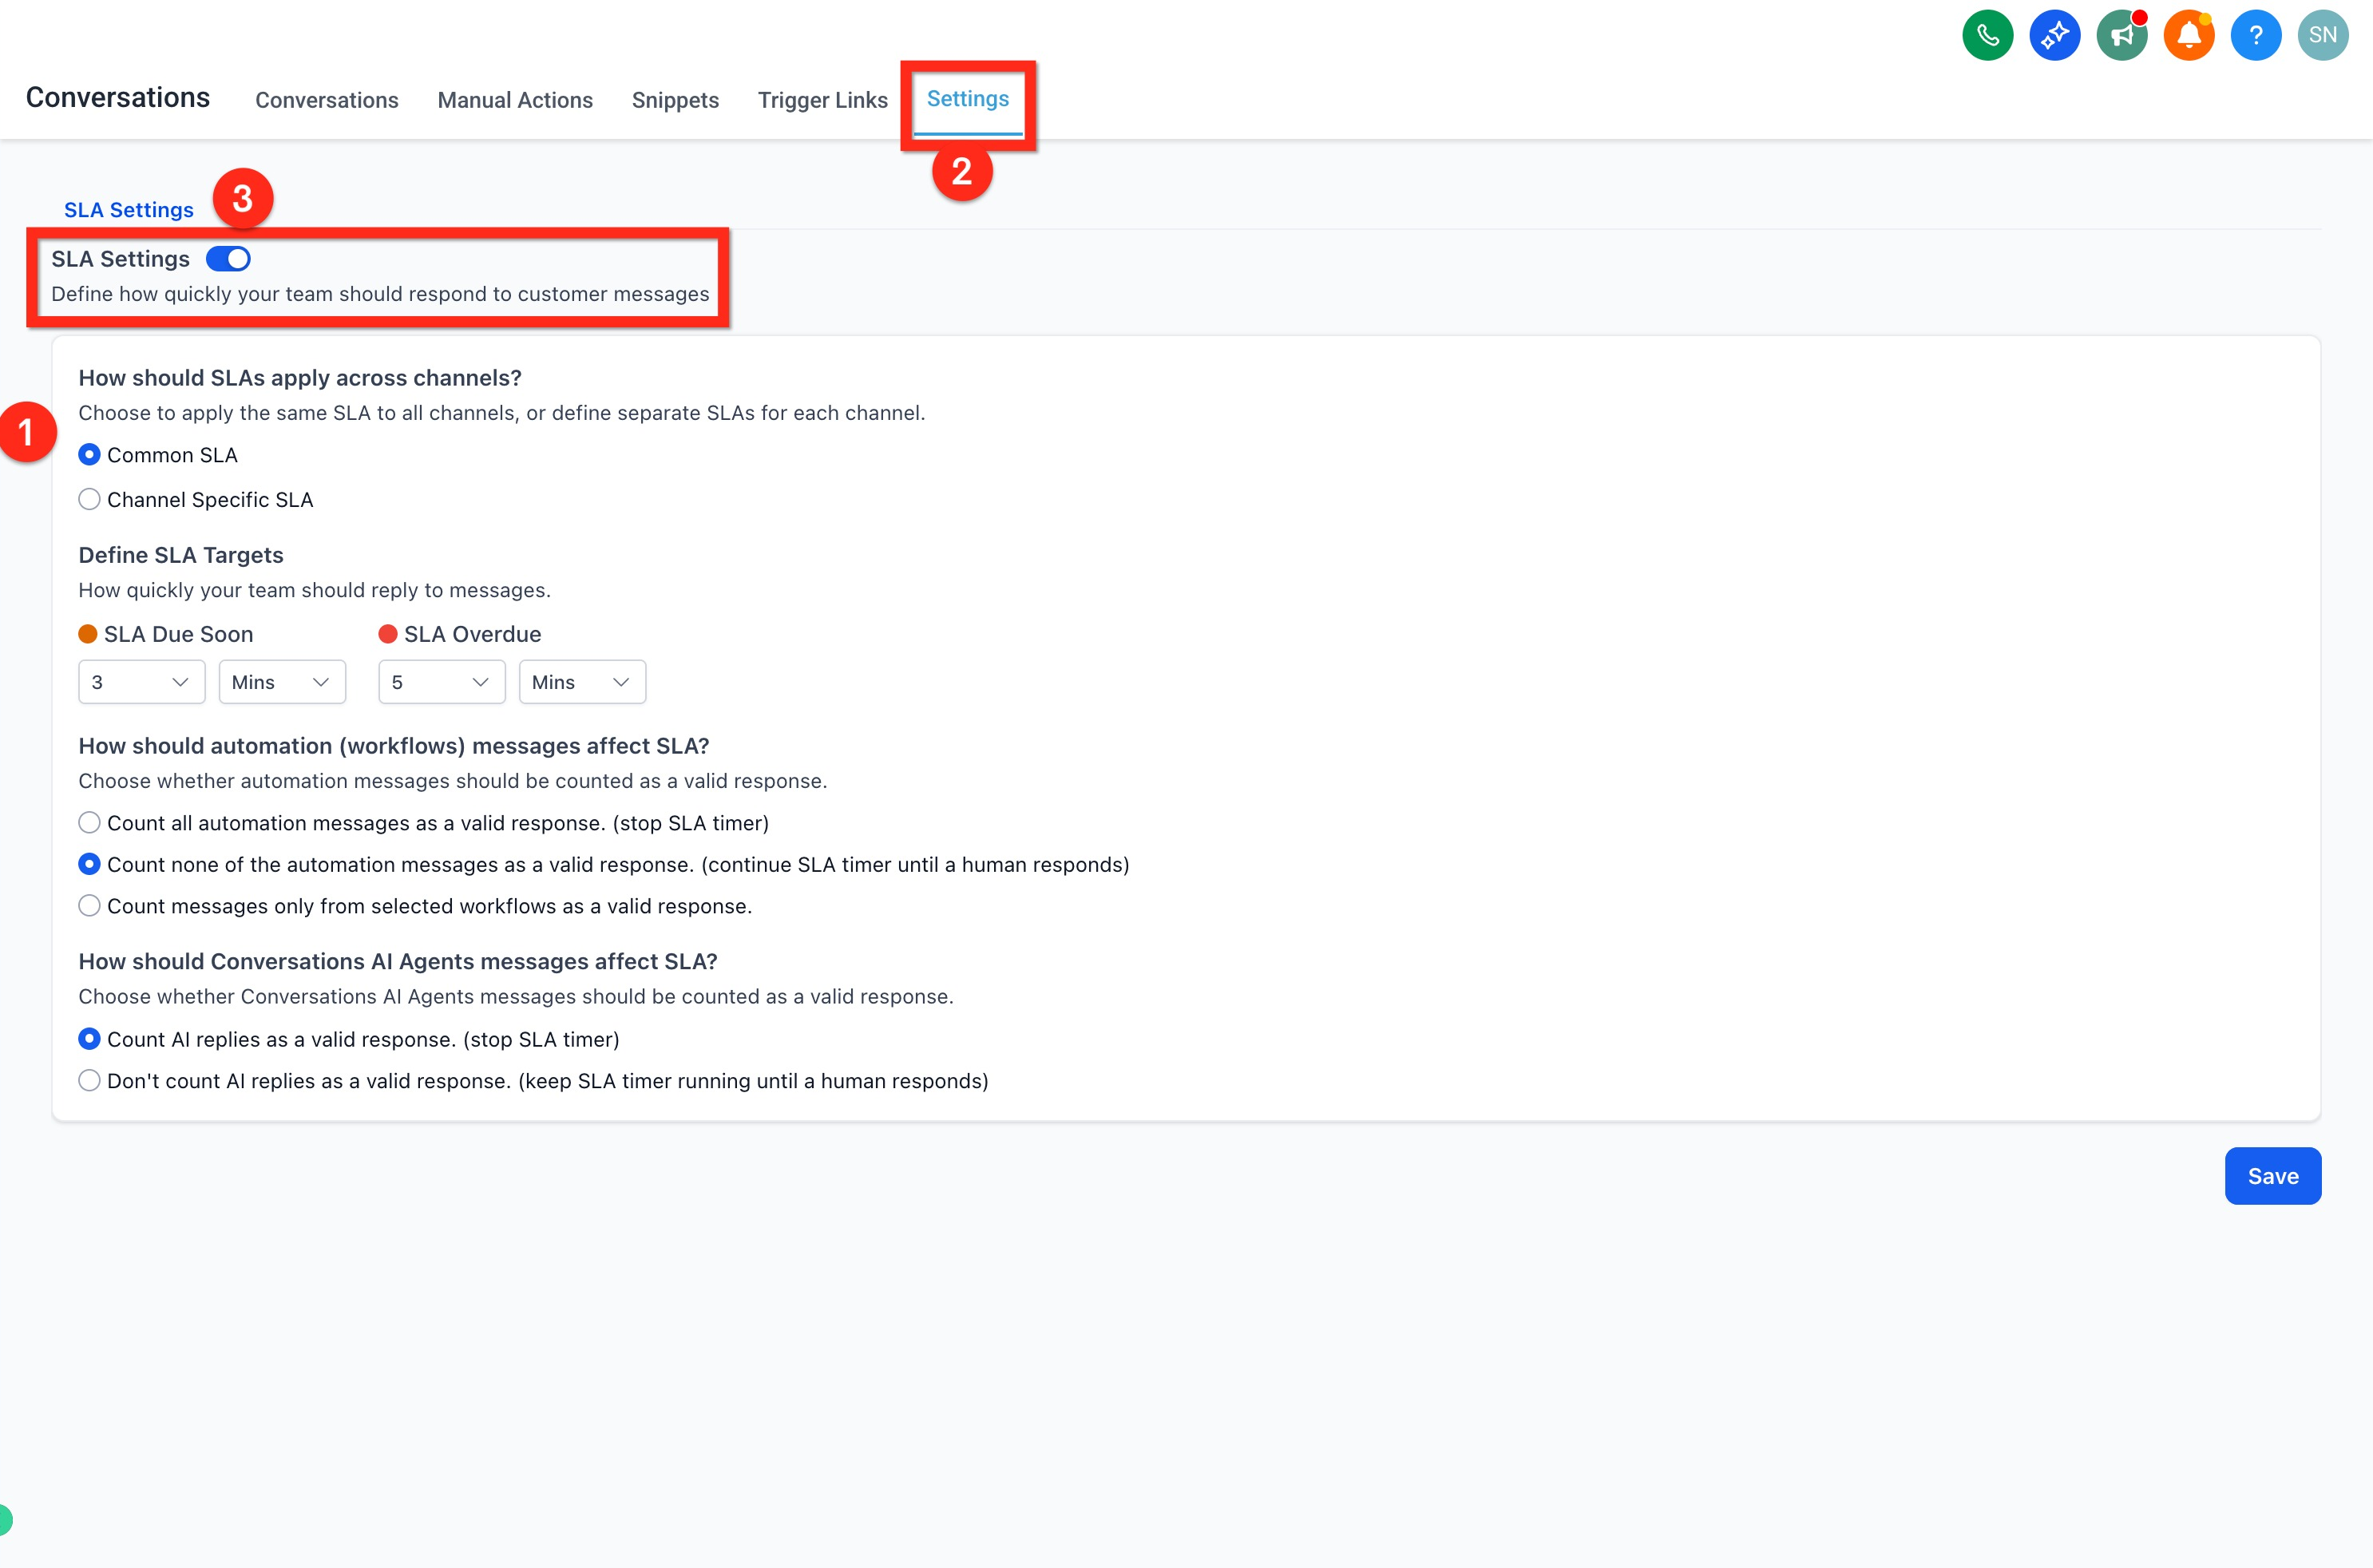Choose Count none of the automation messages
Image resolution: width=2373 pixels, height=1568 pixels.
coord(89,864)
